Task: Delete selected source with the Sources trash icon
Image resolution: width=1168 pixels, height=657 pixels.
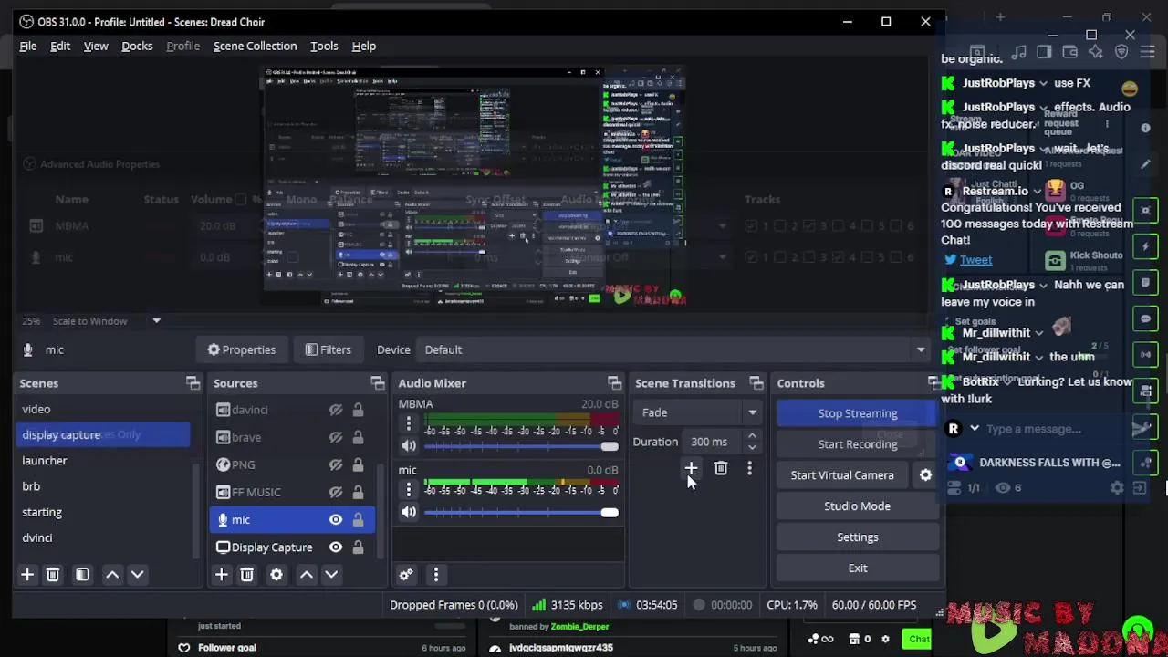Action: [246, 574]
